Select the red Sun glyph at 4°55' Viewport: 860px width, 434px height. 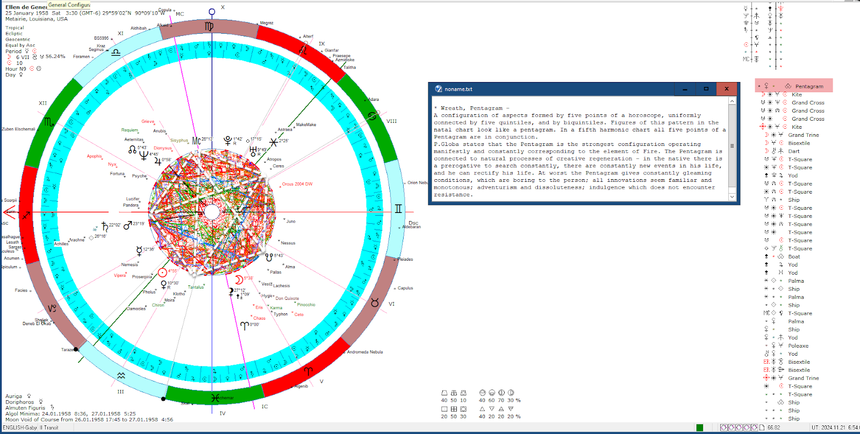pos(162,273)
